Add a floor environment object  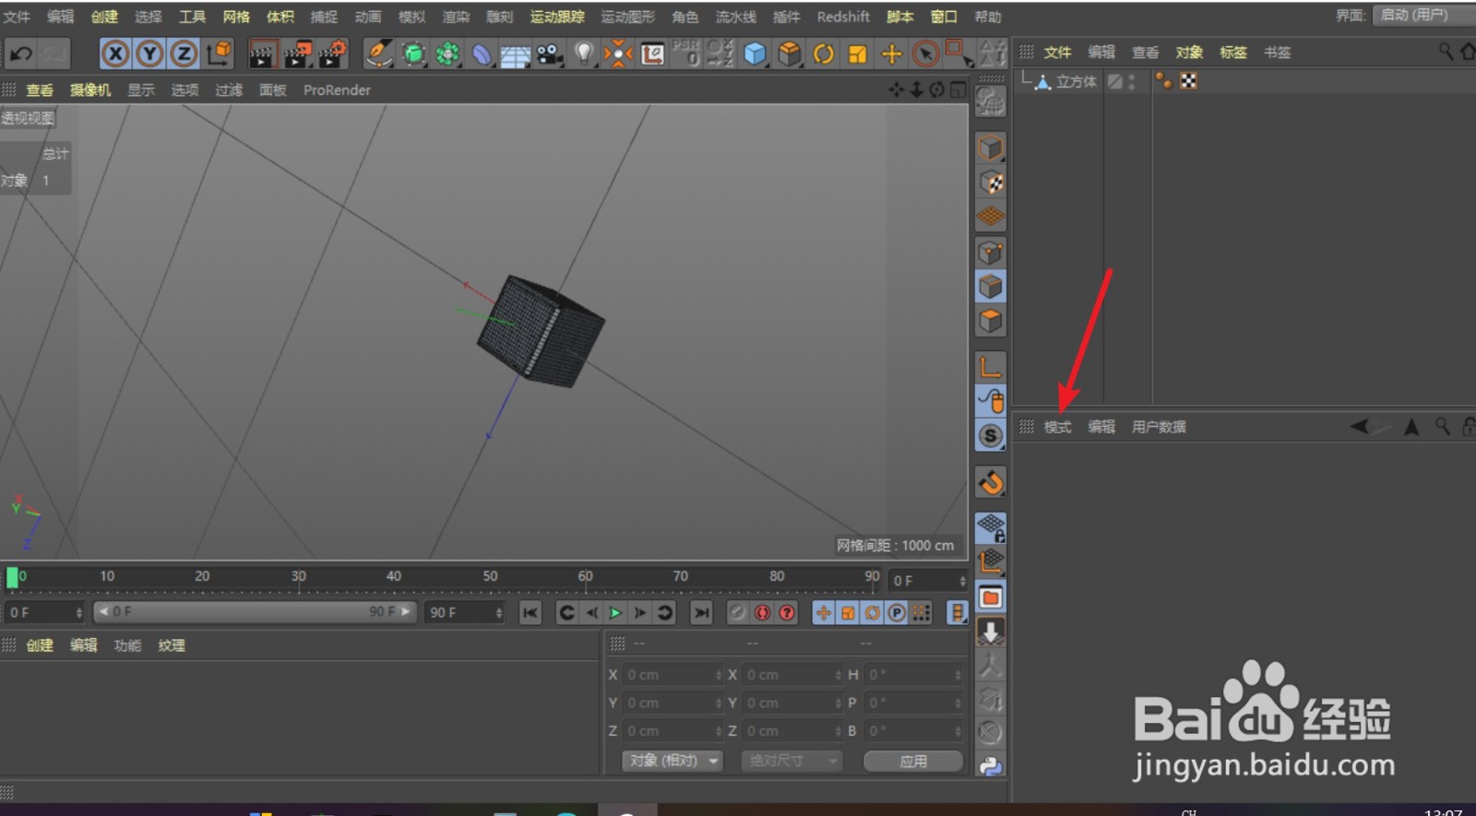(515, 56)
